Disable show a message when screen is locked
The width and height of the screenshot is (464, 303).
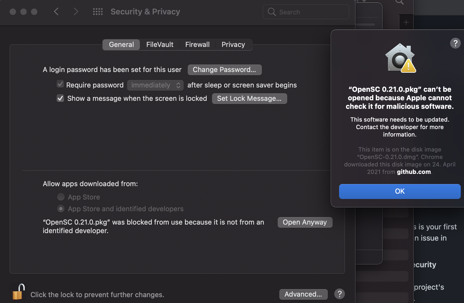tap(60, 98)
